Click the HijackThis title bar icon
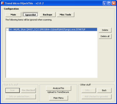This screenshot has height=104, width=117. click(3, 3)
